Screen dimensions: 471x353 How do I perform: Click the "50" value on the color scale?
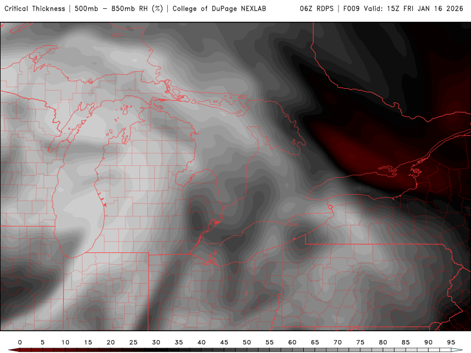pos(247,342)
